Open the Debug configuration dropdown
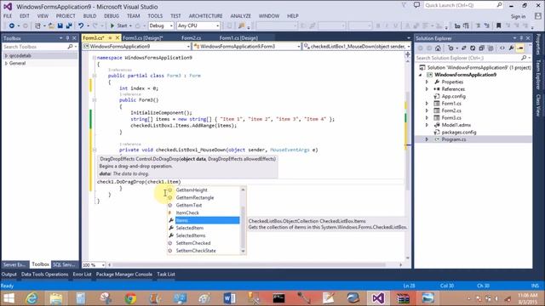545x306 pixels. (x=161, y=25)
